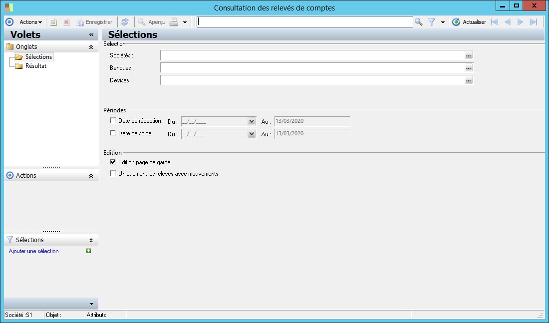Screen dimensions: 549x323
Task: Click the new record star icon
Action: click(x=53, y=22)
